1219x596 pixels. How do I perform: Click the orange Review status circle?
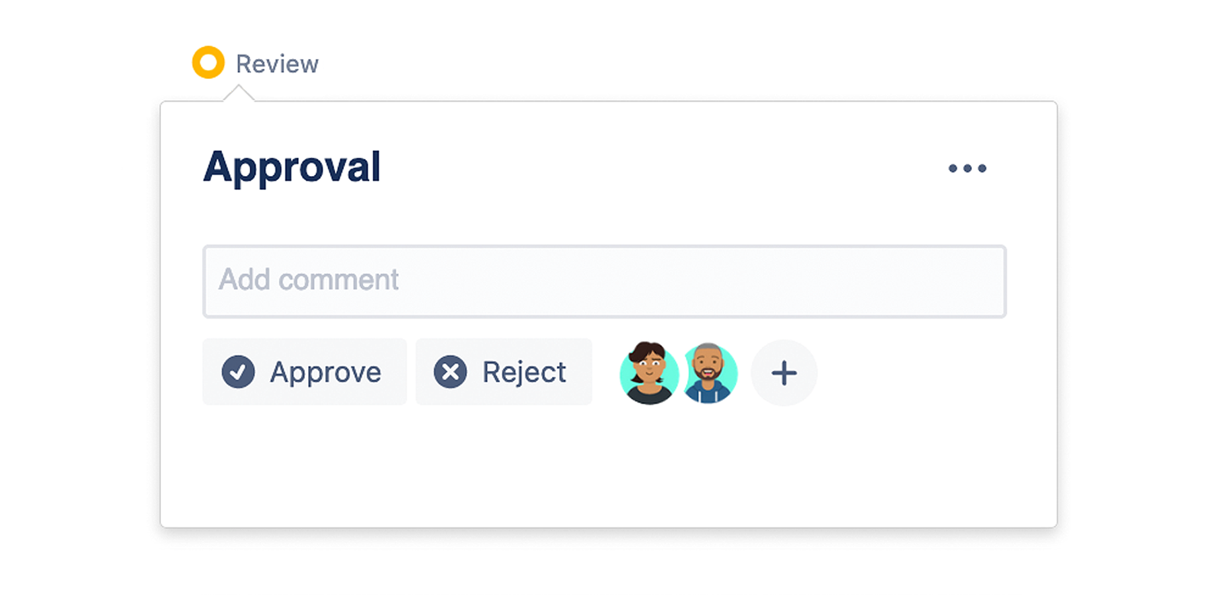pos(208,63)
